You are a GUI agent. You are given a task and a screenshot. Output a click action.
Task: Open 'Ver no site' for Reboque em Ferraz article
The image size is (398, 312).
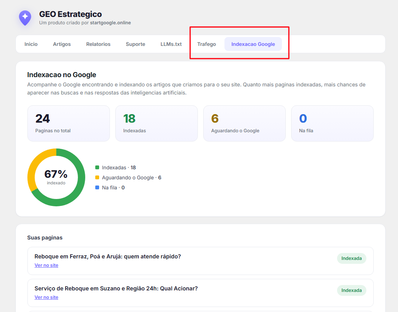pyautogui.click(x=46, y=265)
